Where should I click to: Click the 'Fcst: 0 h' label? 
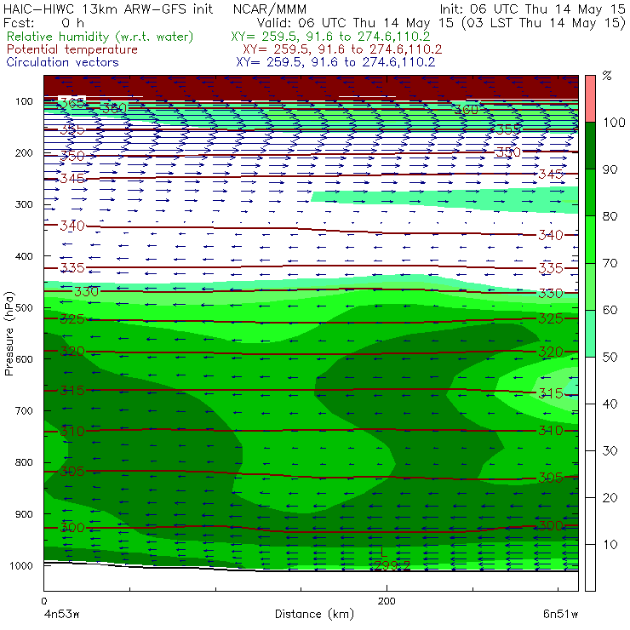click(43, 22)
